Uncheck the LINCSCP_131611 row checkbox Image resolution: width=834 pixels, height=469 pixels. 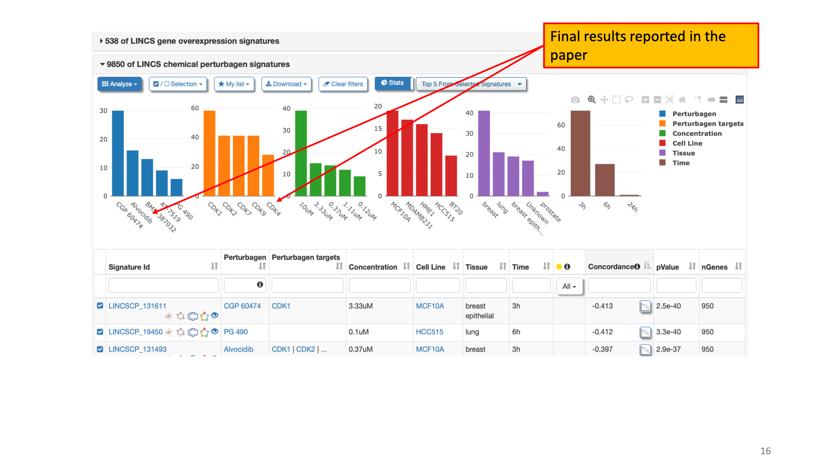(100, 306)
